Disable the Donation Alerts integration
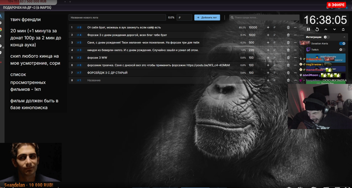Screen dimensions: 352x188 (342, 44)
